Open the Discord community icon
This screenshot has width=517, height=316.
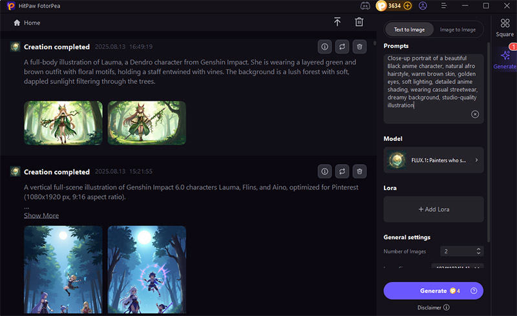click(x=365, y=6)
